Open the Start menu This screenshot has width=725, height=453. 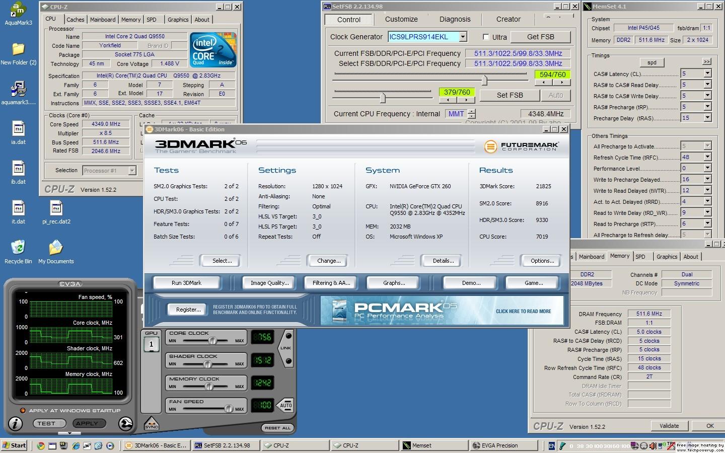[x=15, y=445]
